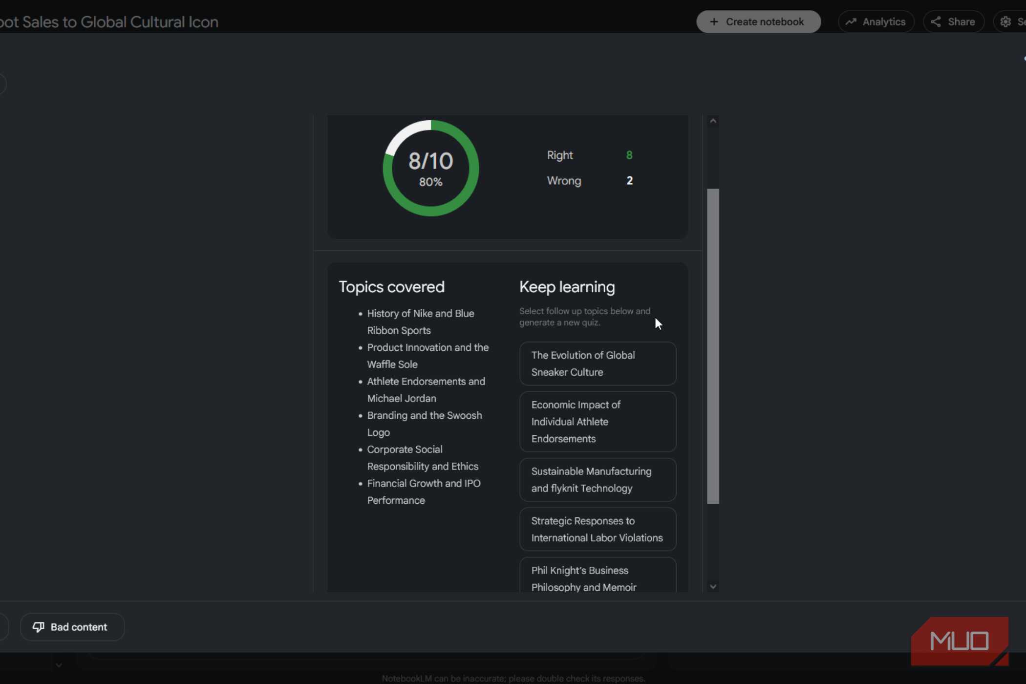Open settings via the gear icon
This screenshot has width=1026, height=684.
1005,21
